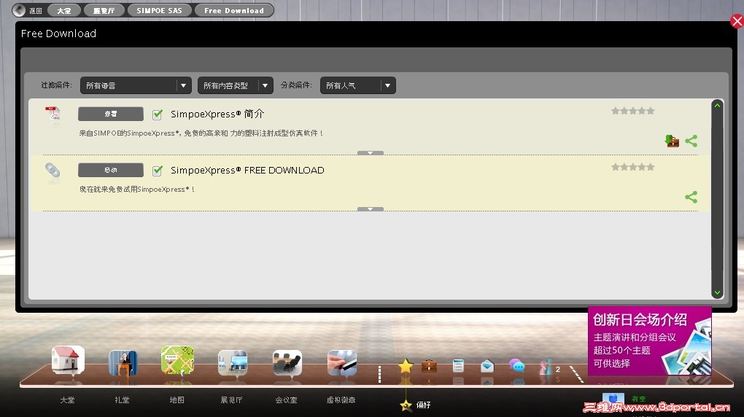The width and height of the screenshot is (744, 417).
Task: Open the mail envelope icon in dock
Action: pos(487,366)
